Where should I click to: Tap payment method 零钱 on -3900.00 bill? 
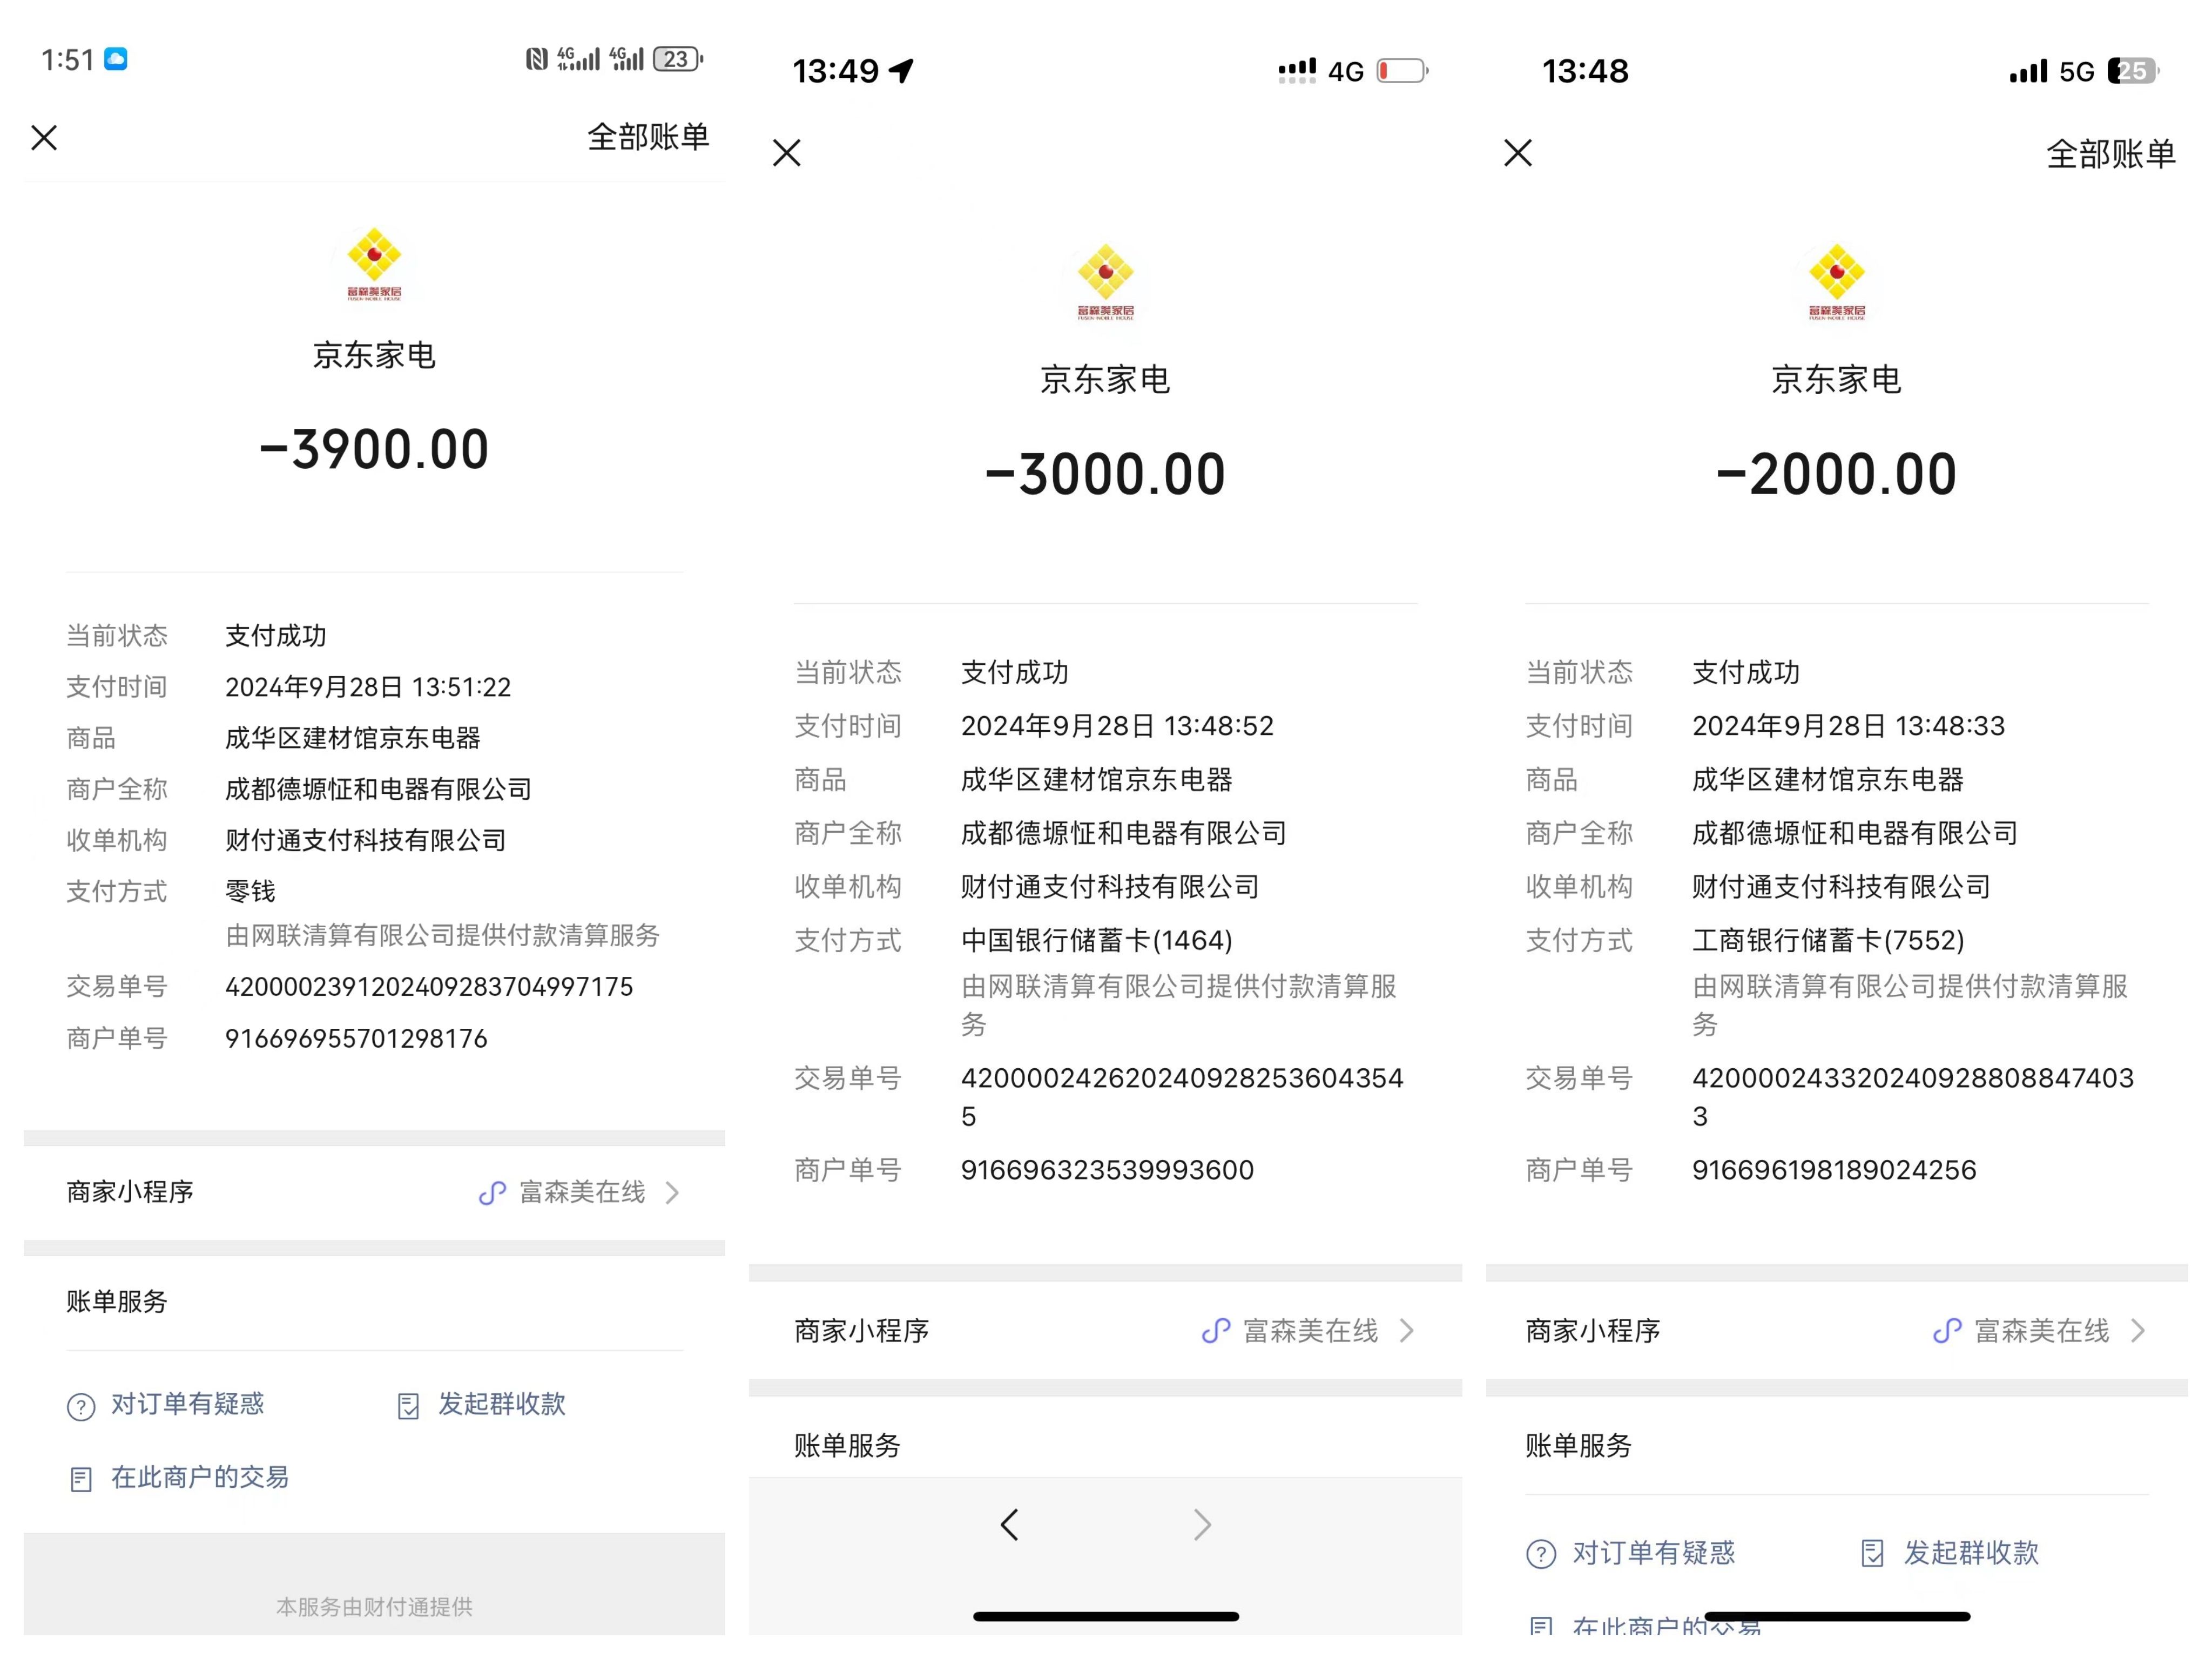[250, 891]
